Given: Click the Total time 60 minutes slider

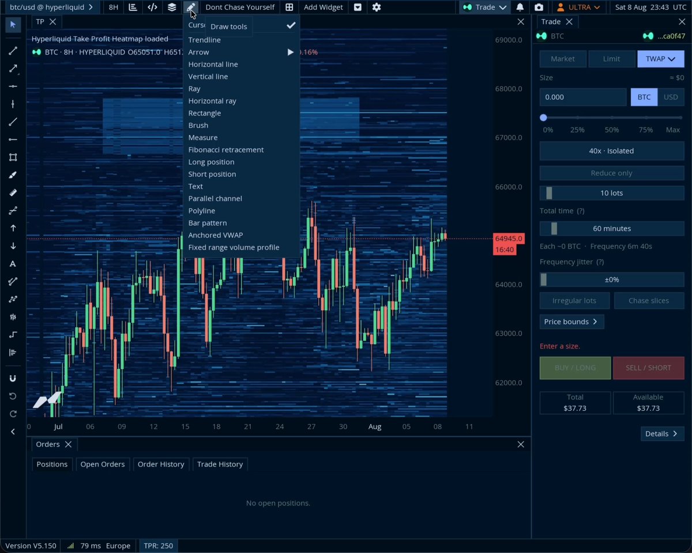Looking at the screenshot, I should [612, 229].
